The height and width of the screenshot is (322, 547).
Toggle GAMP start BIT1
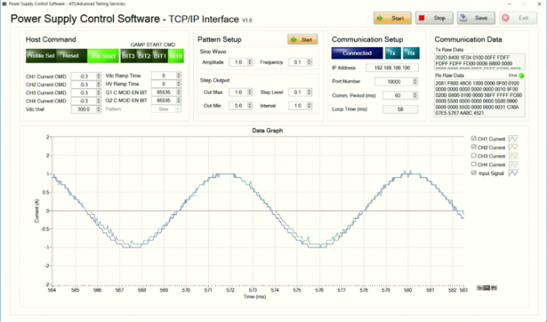(160, 56)
